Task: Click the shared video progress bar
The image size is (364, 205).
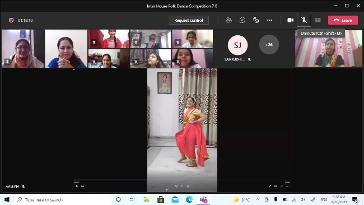Action: [x=182, y=180]
